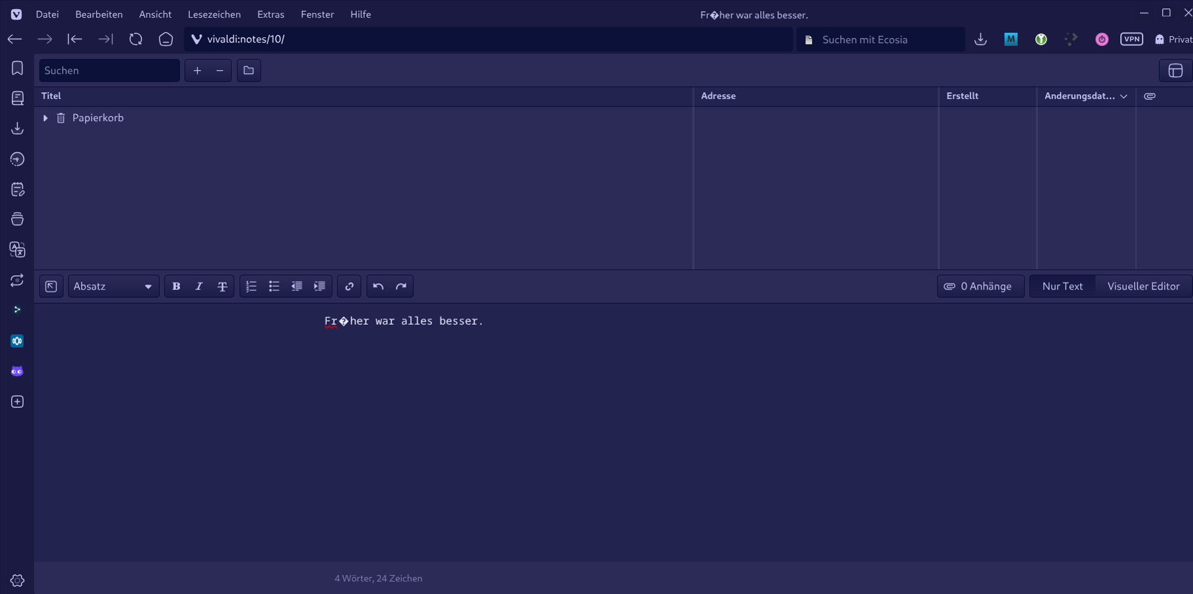1193x594 pixels.
Task: Open the Datei menu
Action: tap(47, 14)
